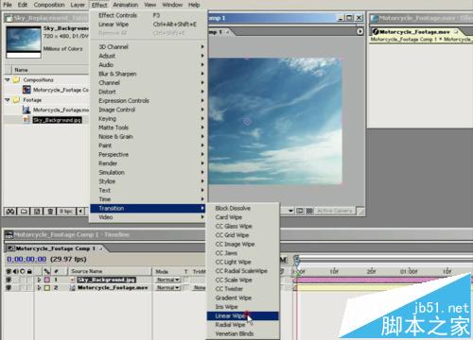Click the Sky_Background thumbnail preview in Project panel
Viewport: 473px width, 340px height.
pos(24,40)
